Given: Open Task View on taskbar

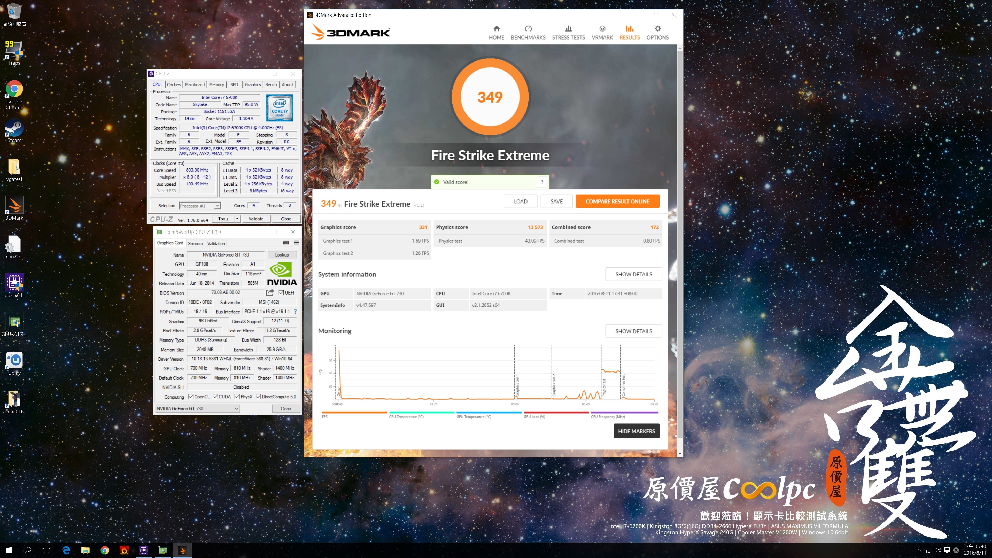Looking at the screenshot, I should [46, 550].
